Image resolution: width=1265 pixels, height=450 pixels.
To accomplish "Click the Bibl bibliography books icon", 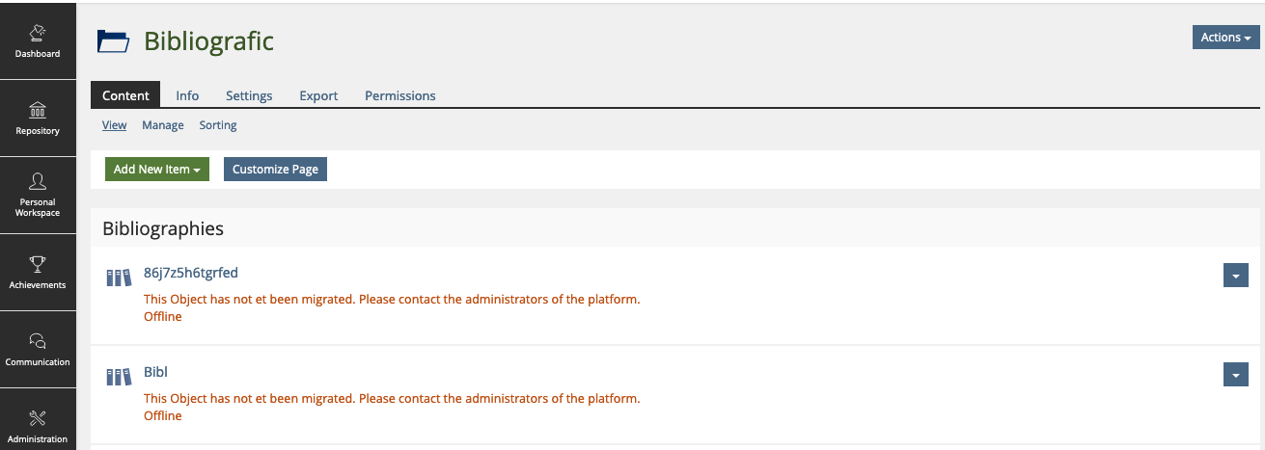I will click(x=118, y=377).
